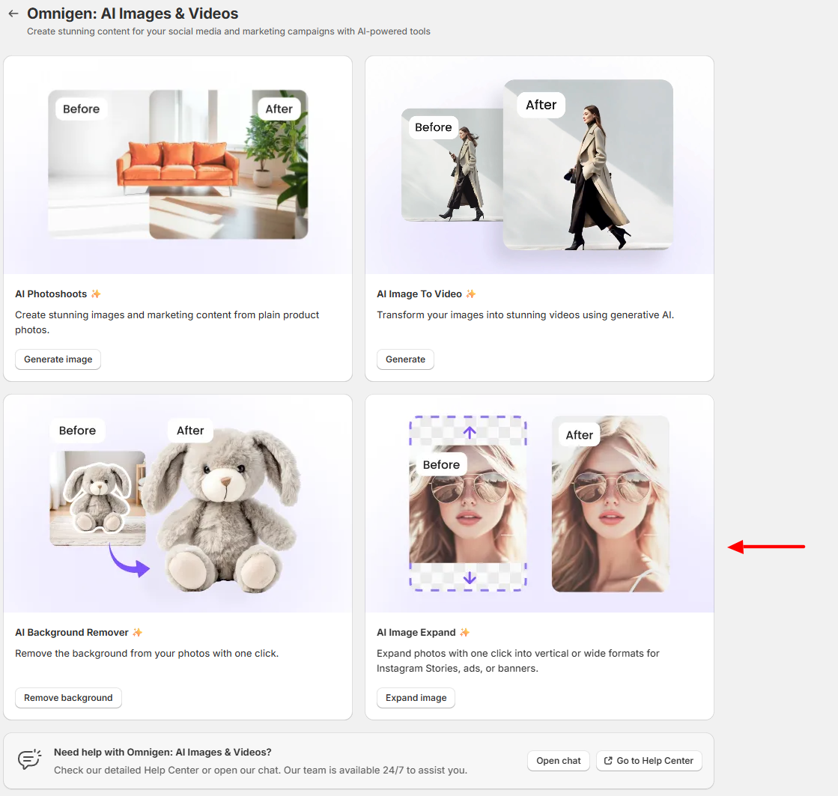This screenshot has width=838, height=796.
Task: Click the down arrow on the expand preview
Action: 470,577
